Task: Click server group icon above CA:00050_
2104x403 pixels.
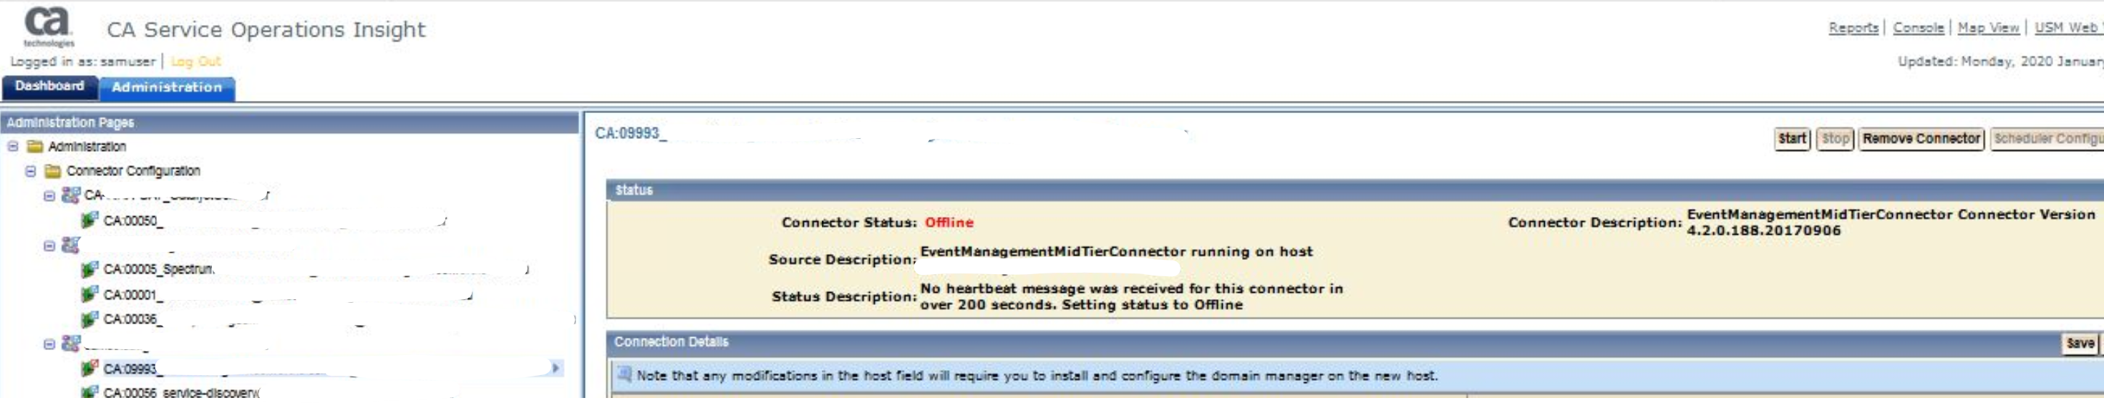Action: (x=71, y=197)
